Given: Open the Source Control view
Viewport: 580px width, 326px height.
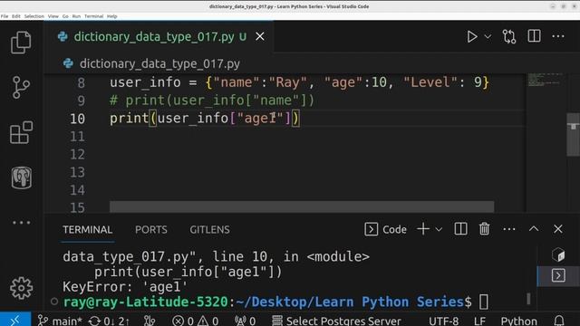Looking at the screenshot, I should click(x=21, y=88).
